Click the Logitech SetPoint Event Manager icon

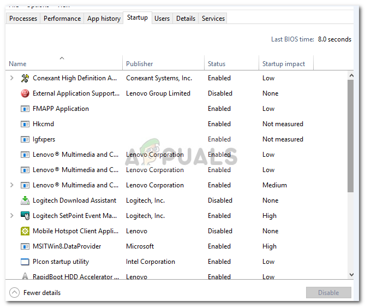coord(25,216)
